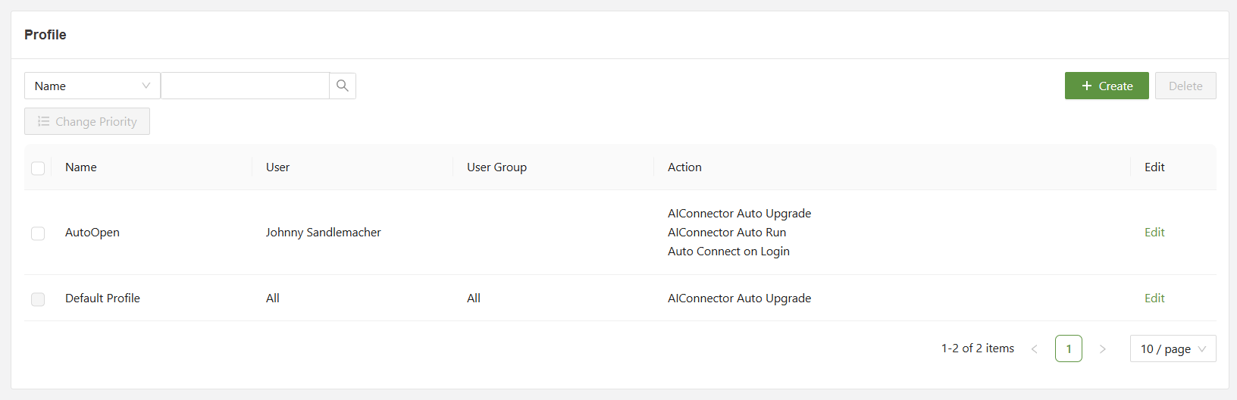Click the Action column header
Viewport: 1237px width, 400px height.
684,167
